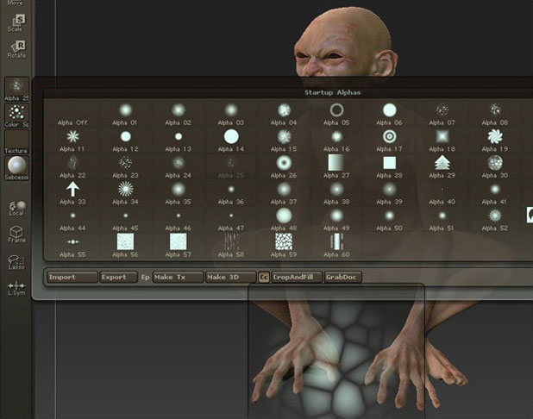Pick the Alpha 44 tiny soft dot
This screenshot has height=419, width=533.
point(72,220)
